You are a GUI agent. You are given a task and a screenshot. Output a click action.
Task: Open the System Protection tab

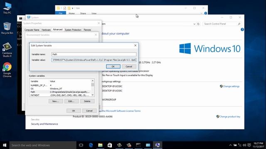73,30
